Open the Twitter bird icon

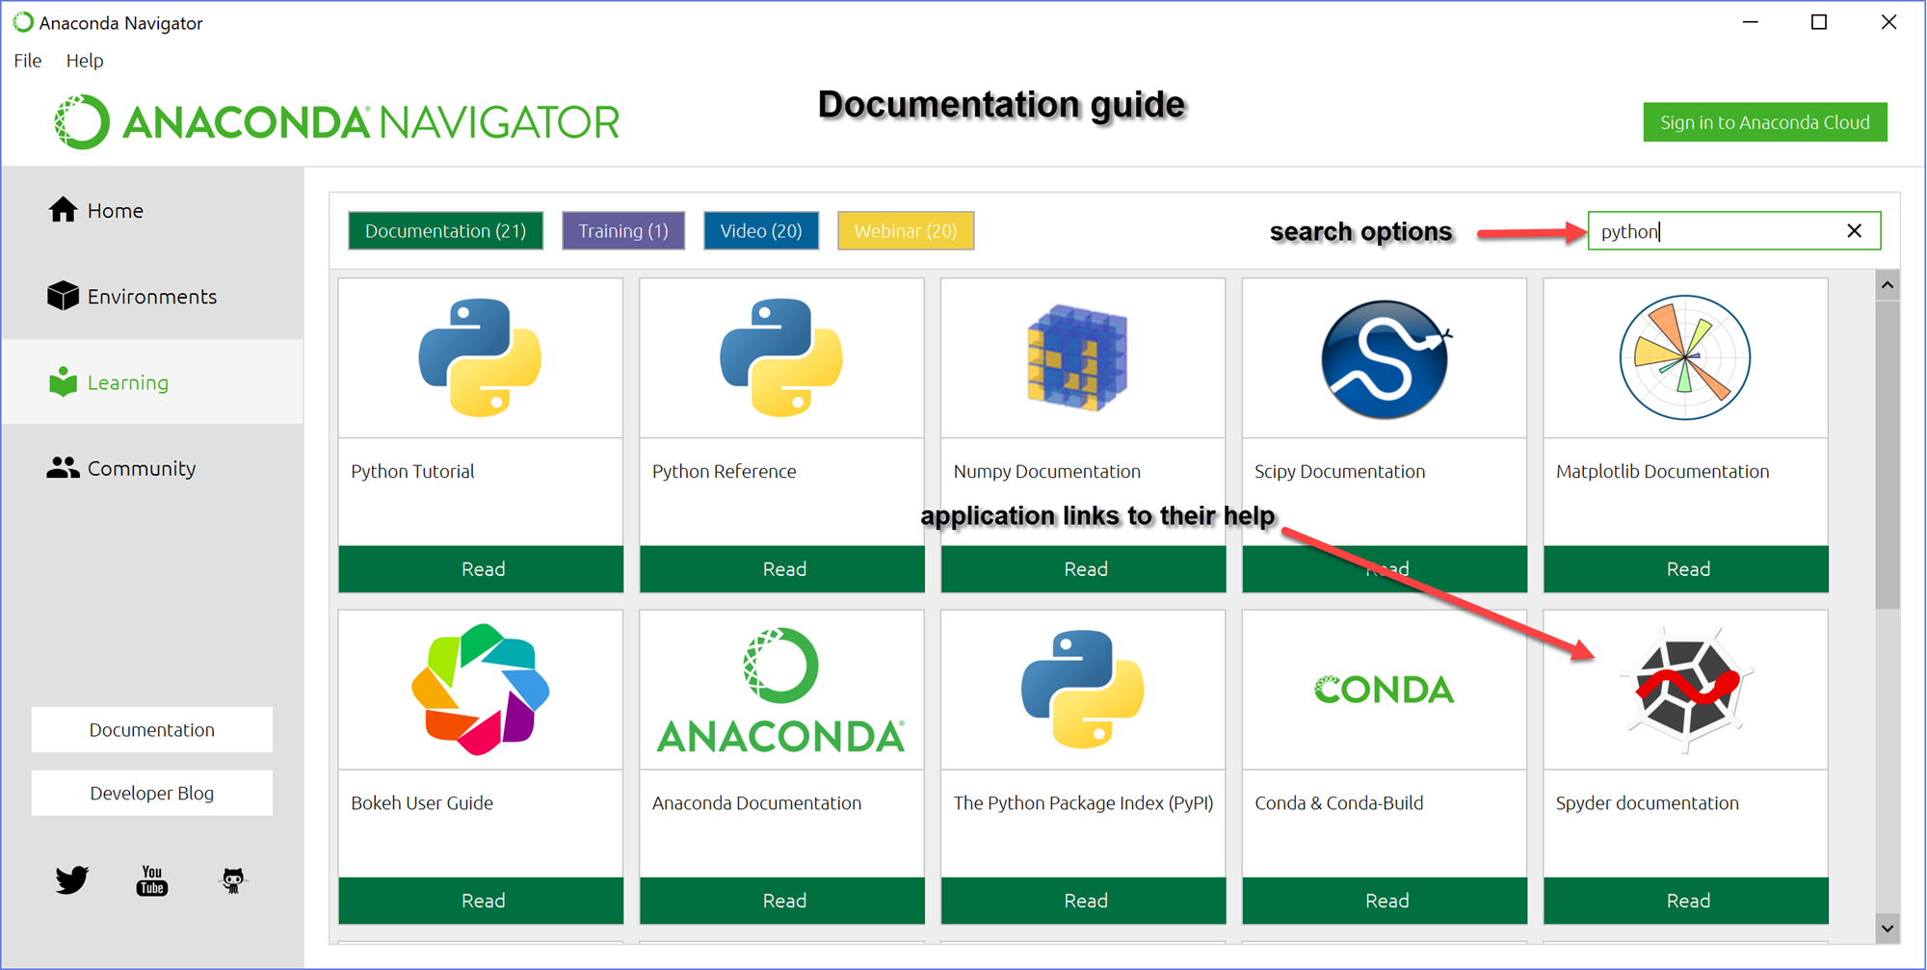click(72, 879)
